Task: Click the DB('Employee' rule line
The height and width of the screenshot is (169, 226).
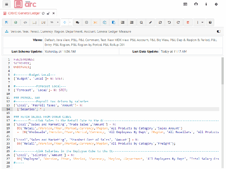Action: point(118,159)
